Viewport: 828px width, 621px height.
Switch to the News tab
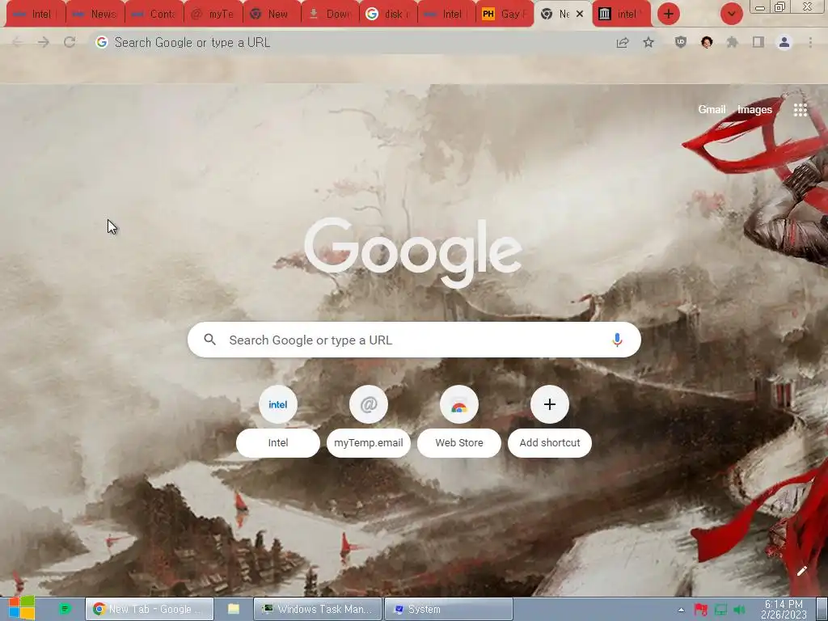(95, 15)
